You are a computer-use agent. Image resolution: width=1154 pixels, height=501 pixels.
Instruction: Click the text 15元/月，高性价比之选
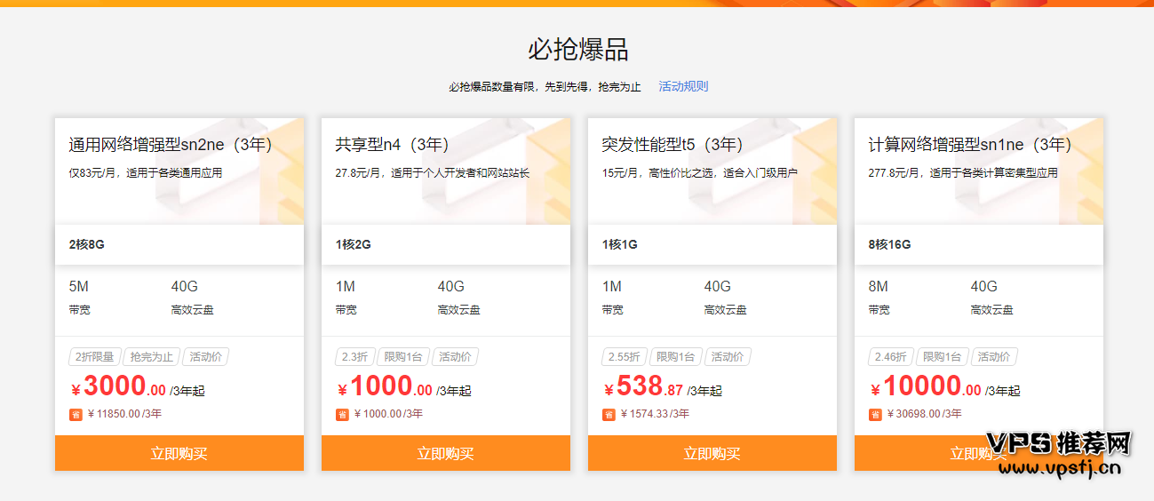point(700,173)
